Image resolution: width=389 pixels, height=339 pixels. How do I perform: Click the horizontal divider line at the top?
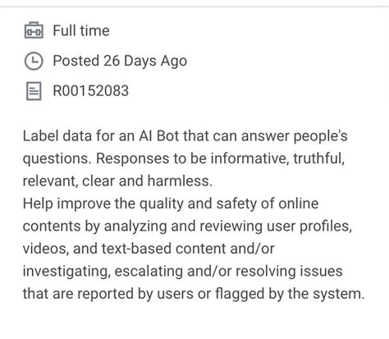[194, 6]
